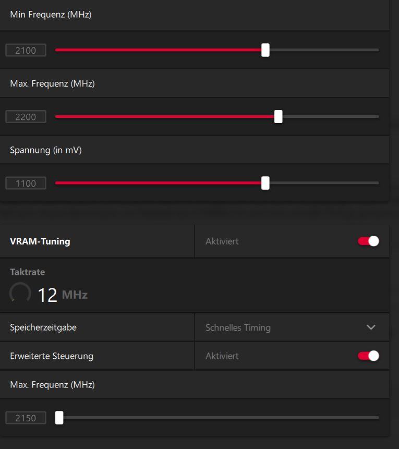Click the Spannung slider handle
This screenshot has width=399, height=449.
265,183
